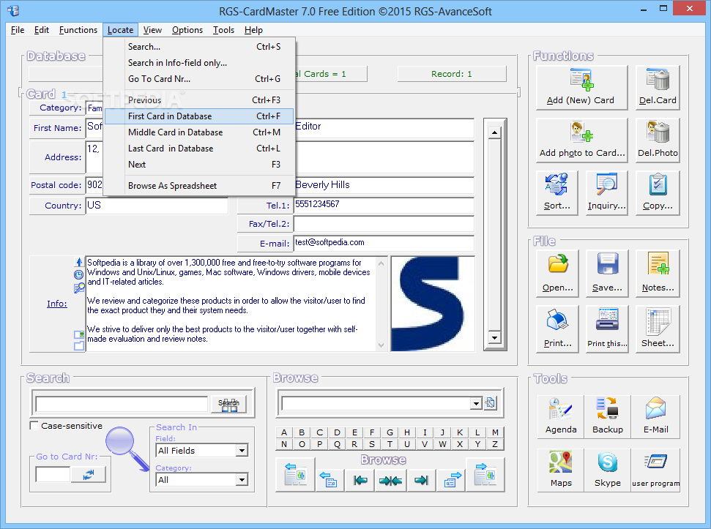This screenshot has height=529, width=711.
Task: Click the magnifier icon beside Info field
Action: tap(79, 288)
